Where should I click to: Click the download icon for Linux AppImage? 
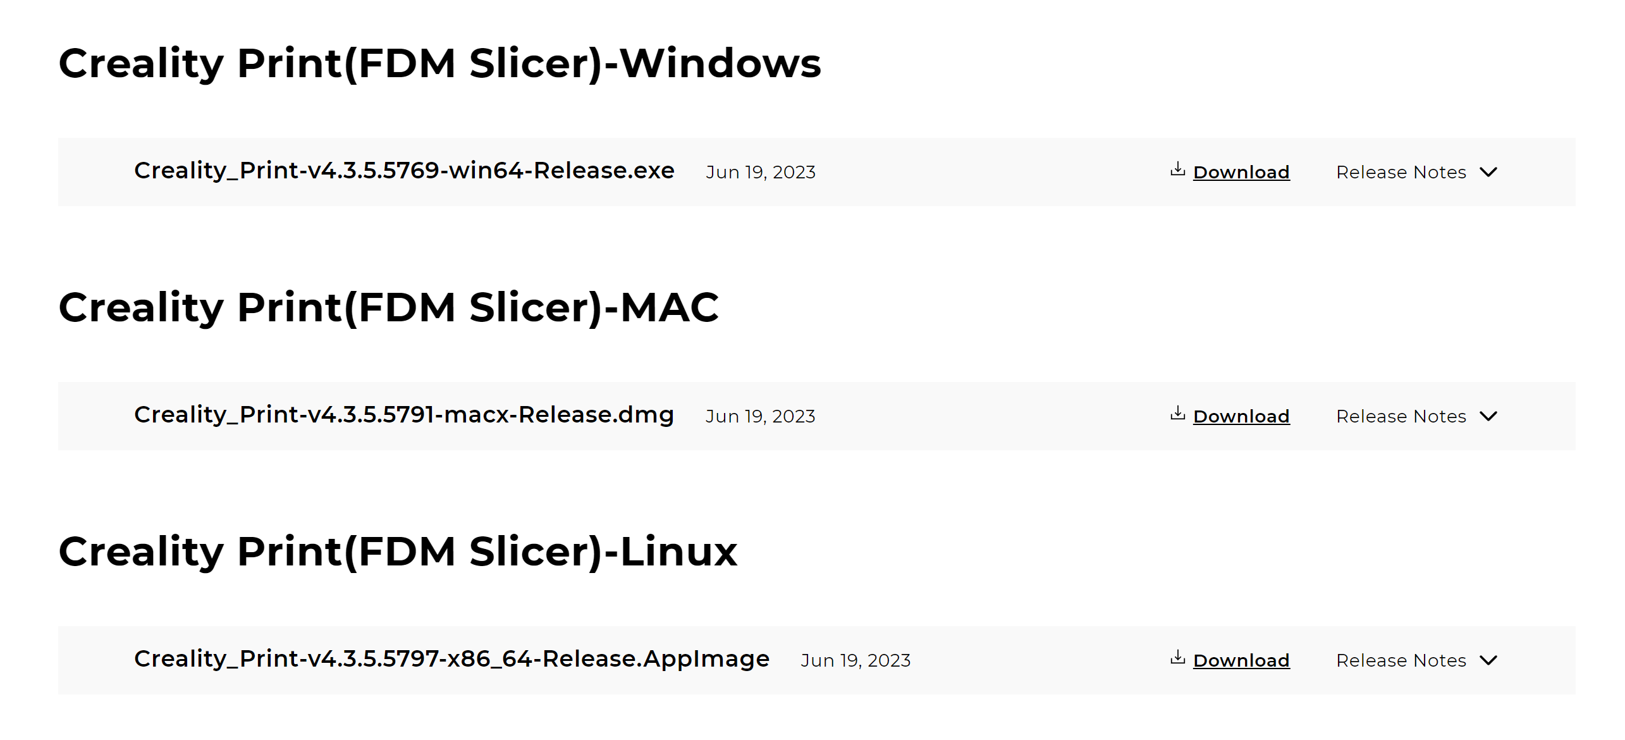click(1177, 657)
